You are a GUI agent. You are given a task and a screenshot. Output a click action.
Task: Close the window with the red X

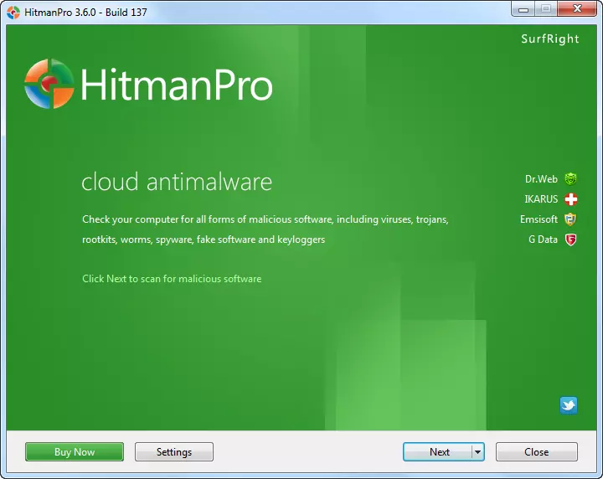point(577,9)
